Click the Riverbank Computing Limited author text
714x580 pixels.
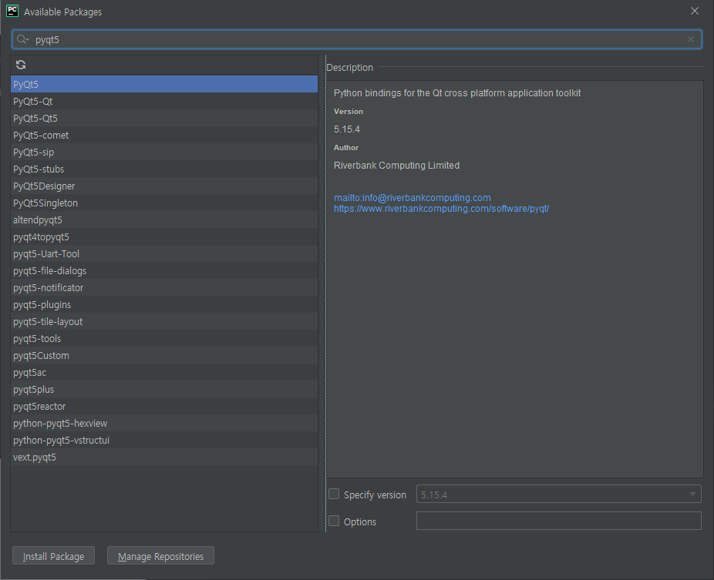[396, 166]
